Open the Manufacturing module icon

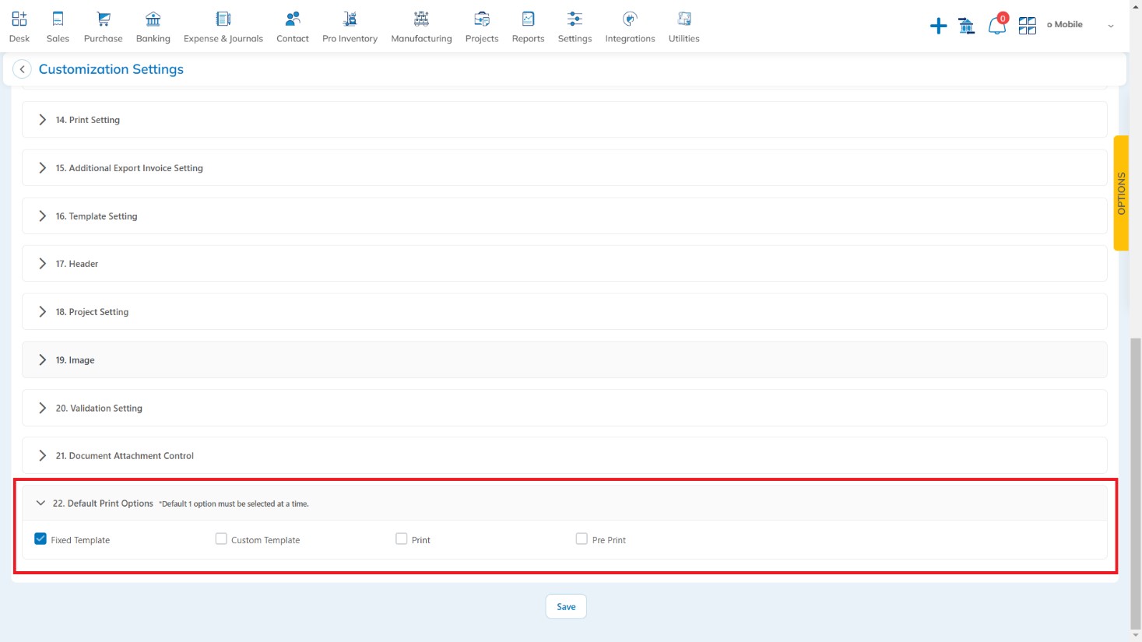click(x=421, y=19)
